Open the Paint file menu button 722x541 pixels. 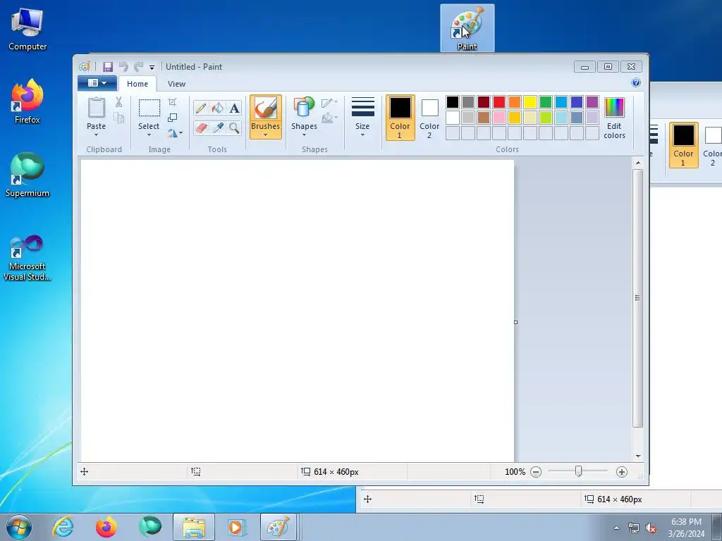[x=97, y=83]
